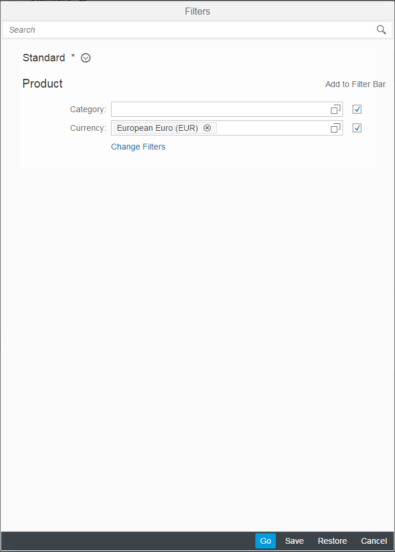Save the filter variant
The width and height of the screenshot is (395, 552).
coord(294,541)
